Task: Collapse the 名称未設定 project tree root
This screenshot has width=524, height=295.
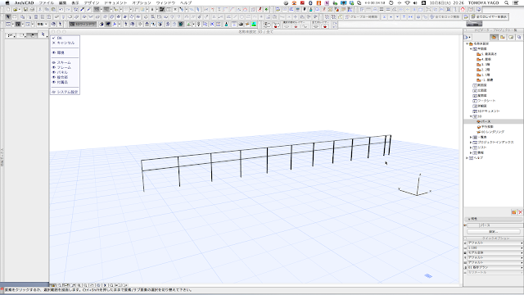Action: (x=468, y=43)
